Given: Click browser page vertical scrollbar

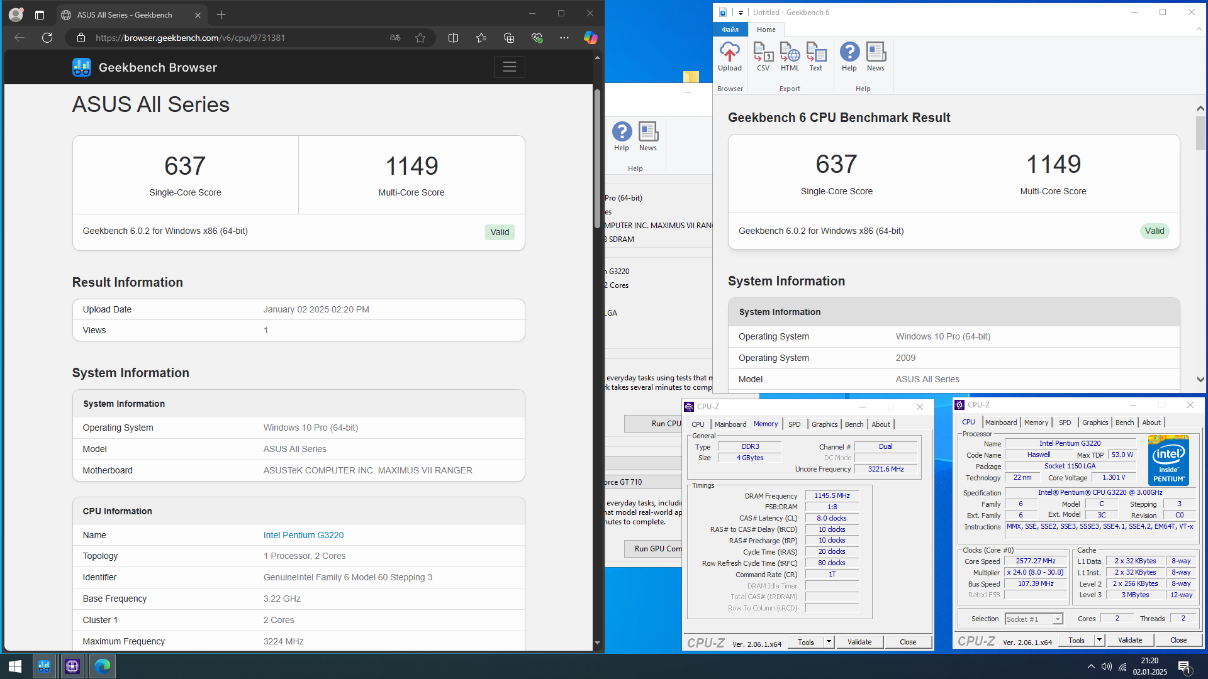Looking at the screenshot, I should [597, 159].
